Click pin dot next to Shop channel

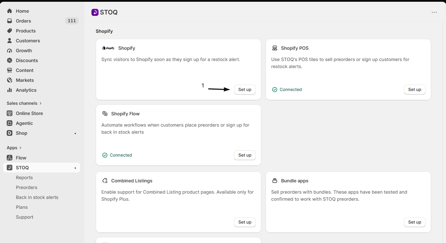(75, 133)
